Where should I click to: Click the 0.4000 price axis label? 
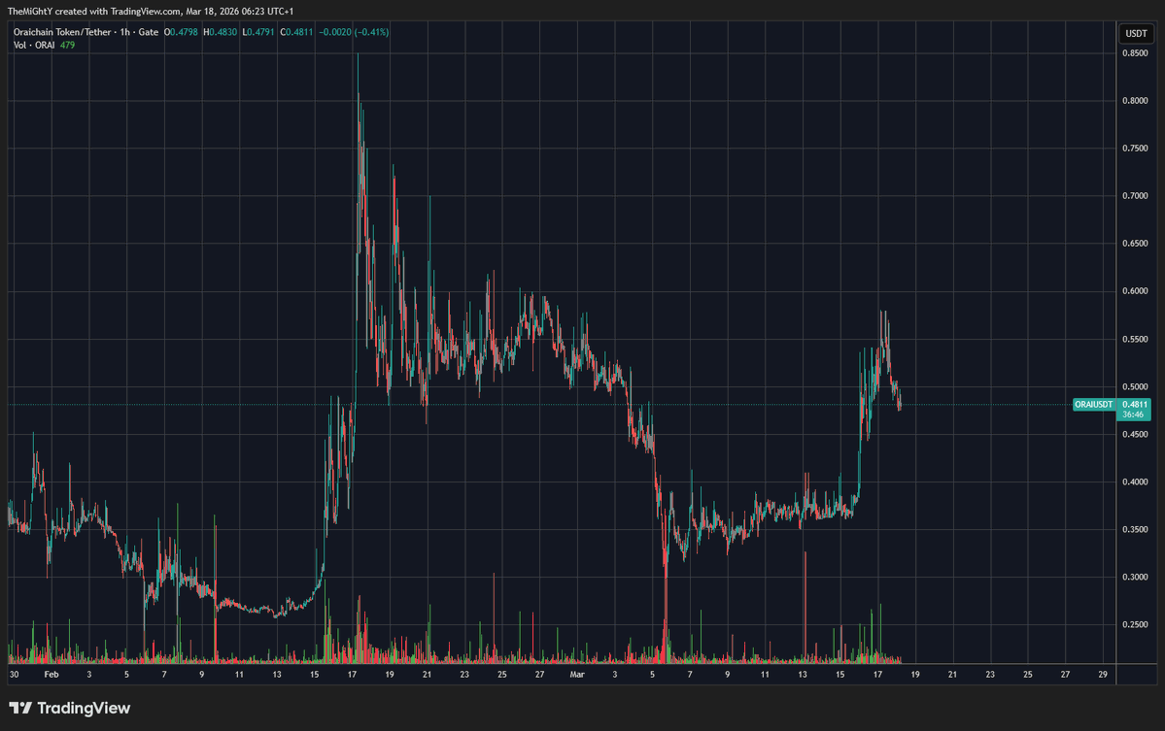click(1135, 482)
